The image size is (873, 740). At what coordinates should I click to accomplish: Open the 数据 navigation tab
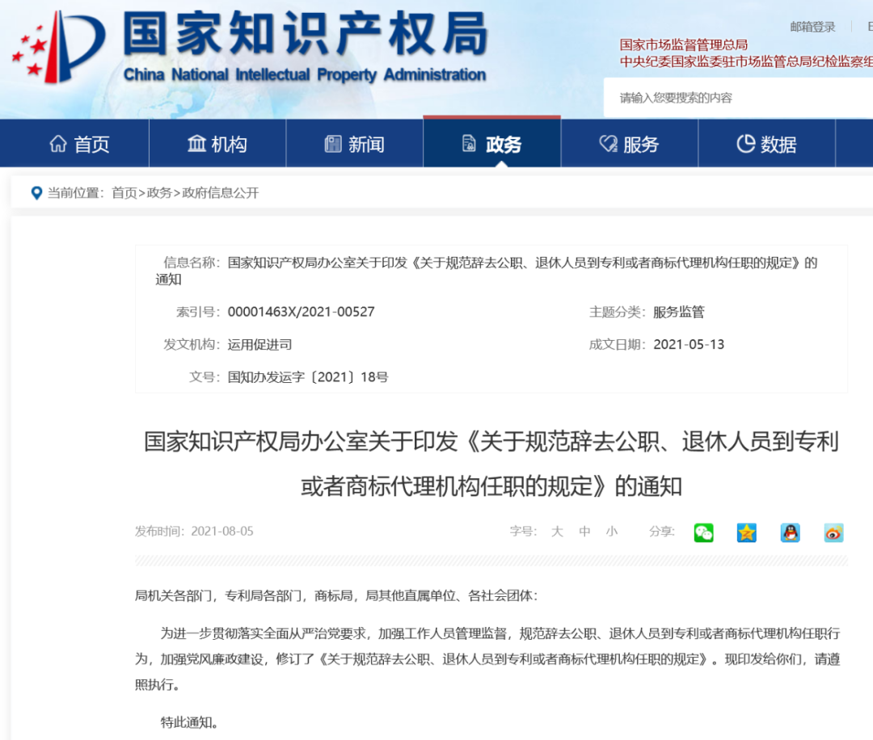coord(766,144)
